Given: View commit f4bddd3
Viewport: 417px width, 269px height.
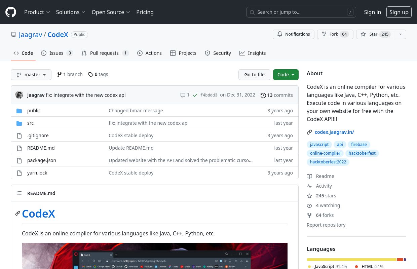Looking at the screenshot, I should 209,95.
